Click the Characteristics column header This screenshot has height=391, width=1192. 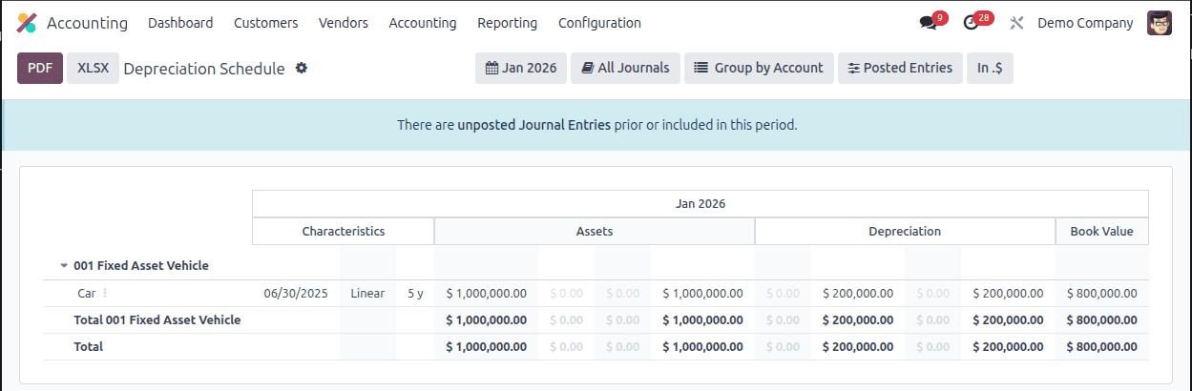tap(344, 231)
